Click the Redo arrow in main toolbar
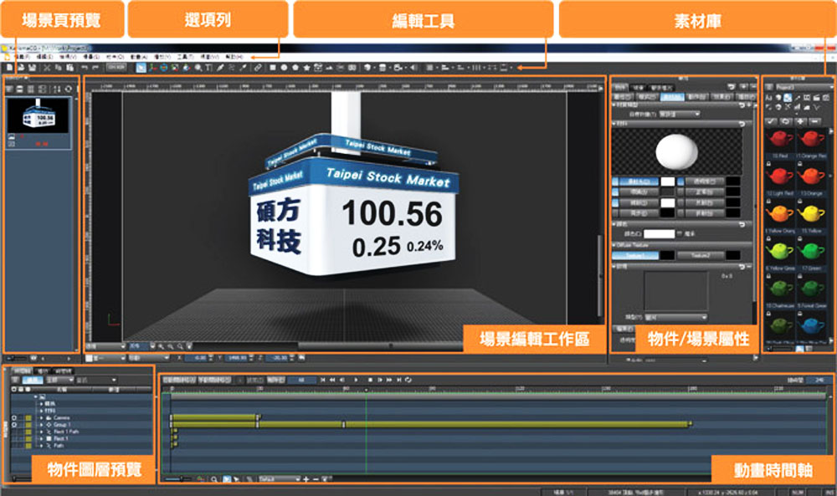This screenshot has width=837, height=496. pyautogui.click(x=95, y=68)
